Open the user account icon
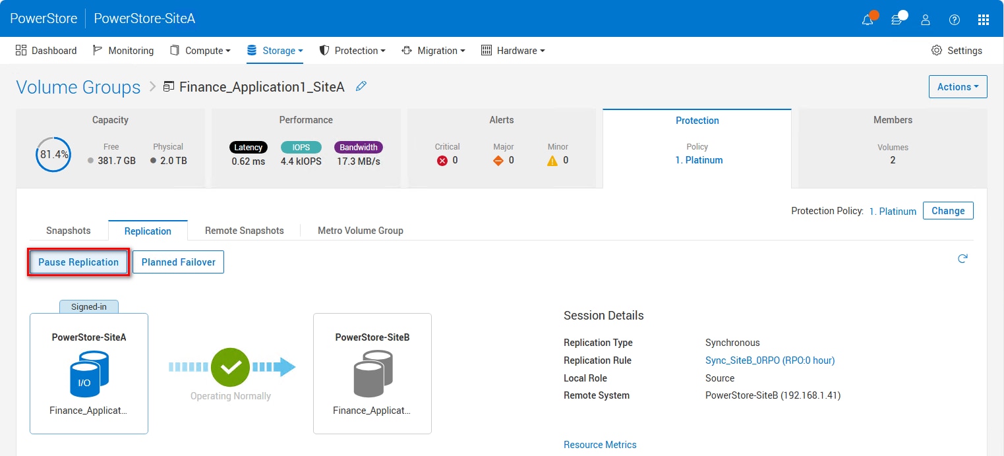This screenshot has width=1004, height=456. (x=926, y=20)
